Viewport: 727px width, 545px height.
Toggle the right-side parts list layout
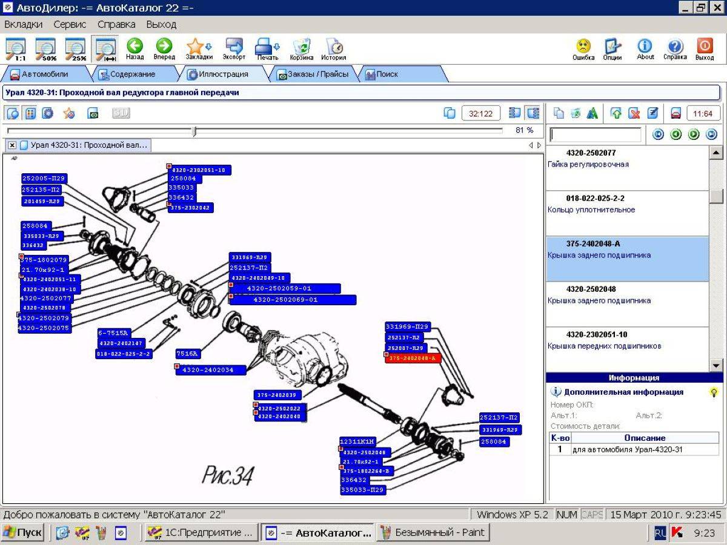pyautogui.click(x=533, y=113)
